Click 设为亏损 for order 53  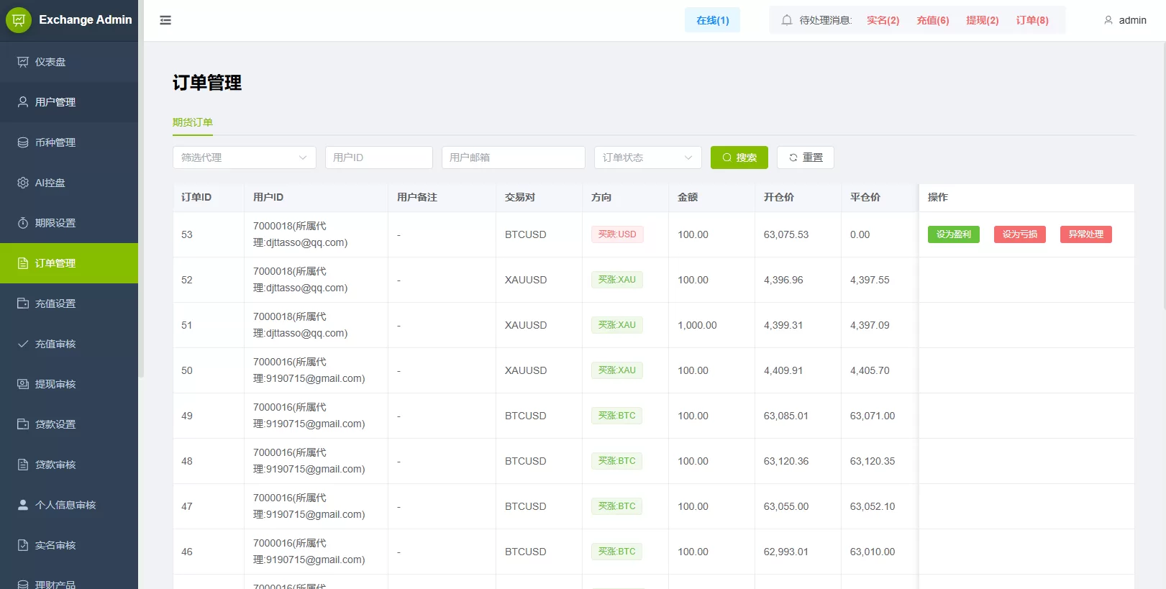pyautogui.click(x=1020, y=234)
